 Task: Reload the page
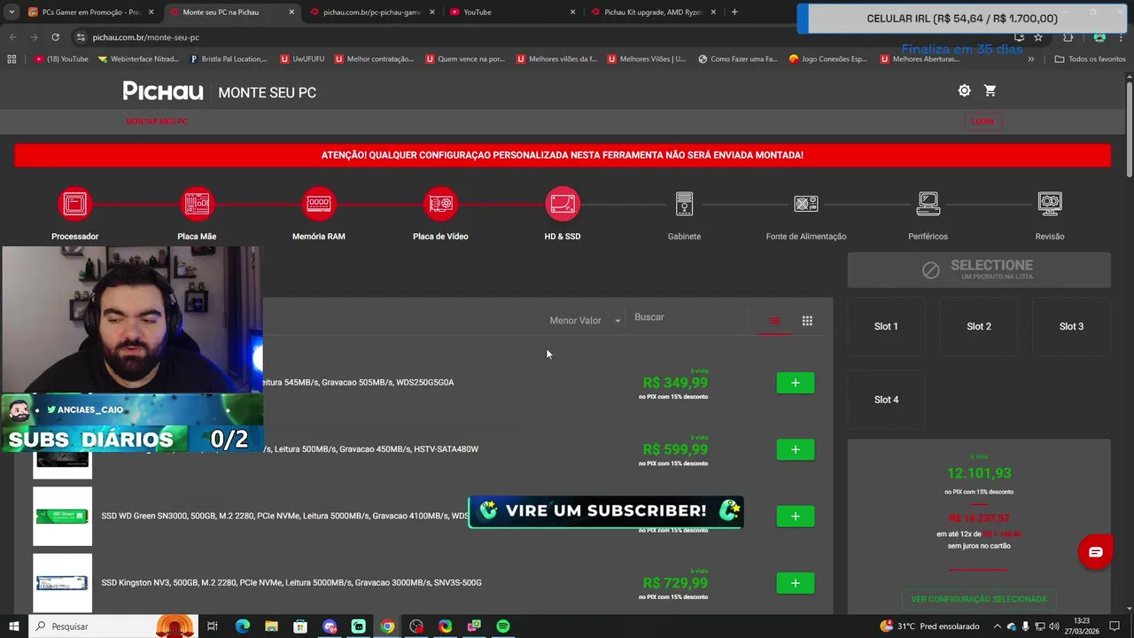55,37
